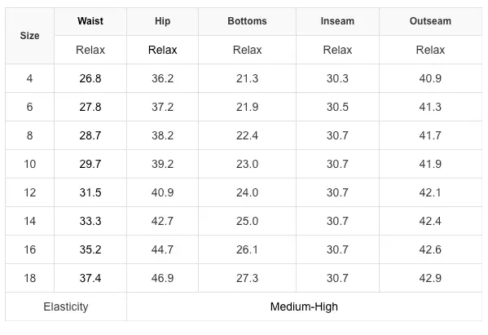Image resolution: width=488 pixels, height=335 pixels.
Task: Select the Inseam column header
Action: pyautogui.click(x=337, y=21)
